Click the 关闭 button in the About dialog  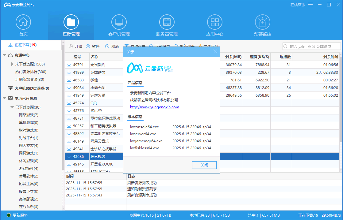[x=204, y=165]
